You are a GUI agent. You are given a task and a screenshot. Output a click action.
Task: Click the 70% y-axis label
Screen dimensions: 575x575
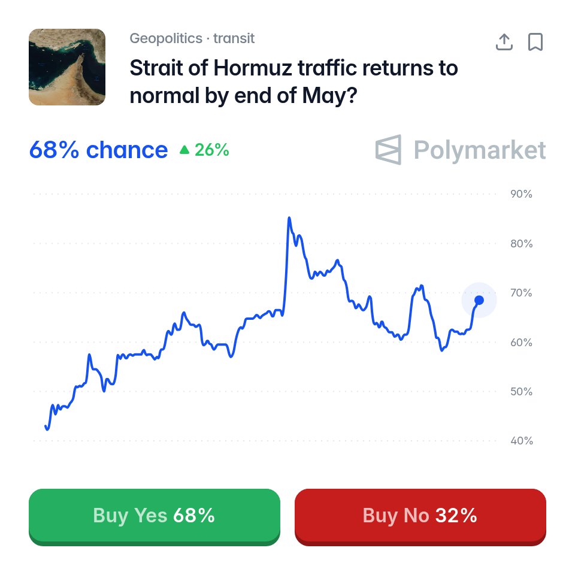coord(521,293)
